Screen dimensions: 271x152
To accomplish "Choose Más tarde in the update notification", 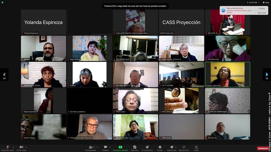I will tap(262, 13).
